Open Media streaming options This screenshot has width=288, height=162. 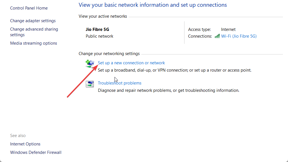click(34, 43)
